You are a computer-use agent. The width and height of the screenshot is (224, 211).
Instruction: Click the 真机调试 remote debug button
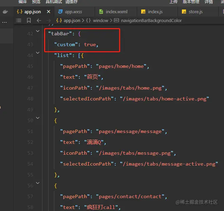coord(54,2)
